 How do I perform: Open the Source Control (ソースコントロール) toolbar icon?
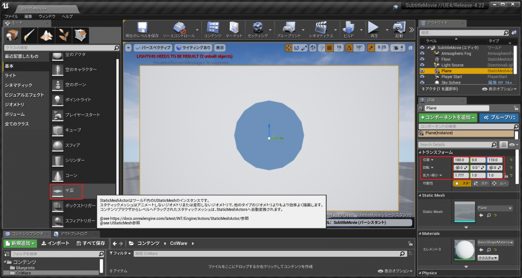(x=179, y=30)
